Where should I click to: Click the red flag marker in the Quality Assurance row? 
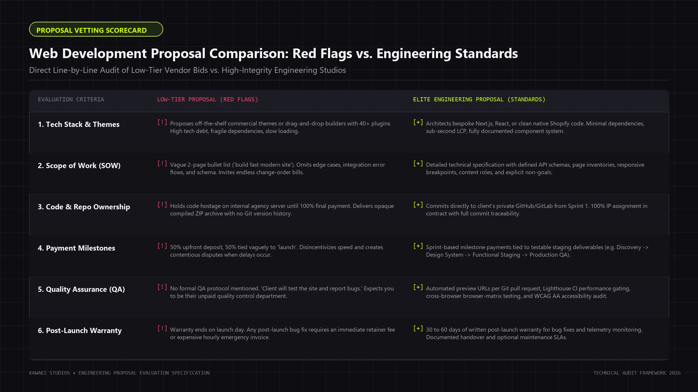click(x=162, y=287)
